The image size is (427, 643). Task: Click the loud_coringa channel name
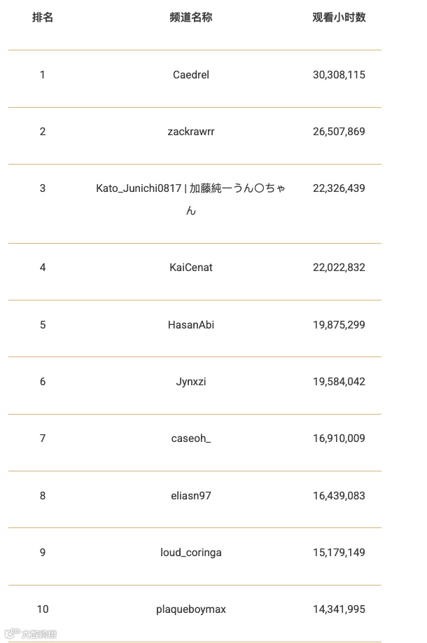pyautogui.click(x=191, y=553)
